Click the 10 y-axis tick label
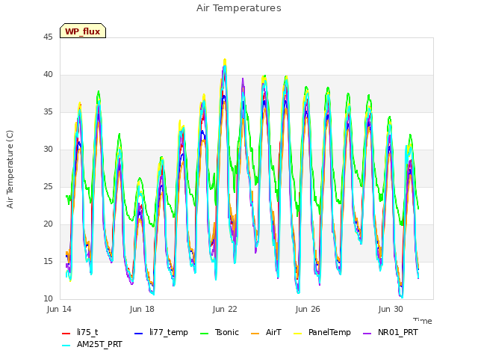 point(48,299)
